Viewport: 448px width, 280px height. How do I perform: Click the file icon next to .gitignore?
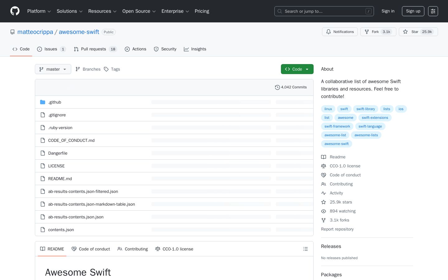tap(43, 115)
